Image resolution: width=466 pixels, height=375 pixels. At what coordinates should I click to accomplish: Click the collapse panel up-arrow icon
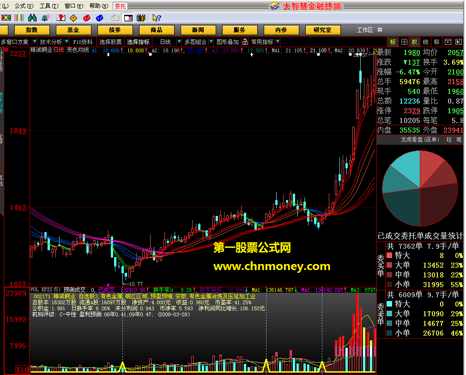[448, 42]
